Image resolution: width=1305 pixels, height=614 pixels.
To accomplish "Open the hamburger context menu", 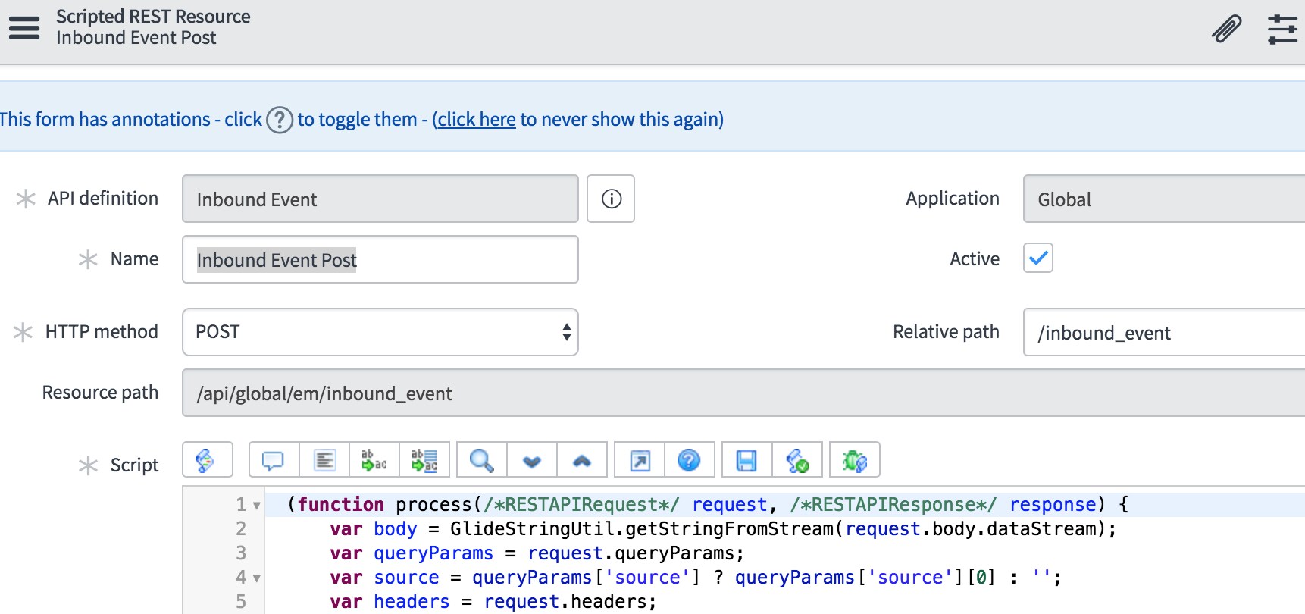I will (x=24, y=28).
